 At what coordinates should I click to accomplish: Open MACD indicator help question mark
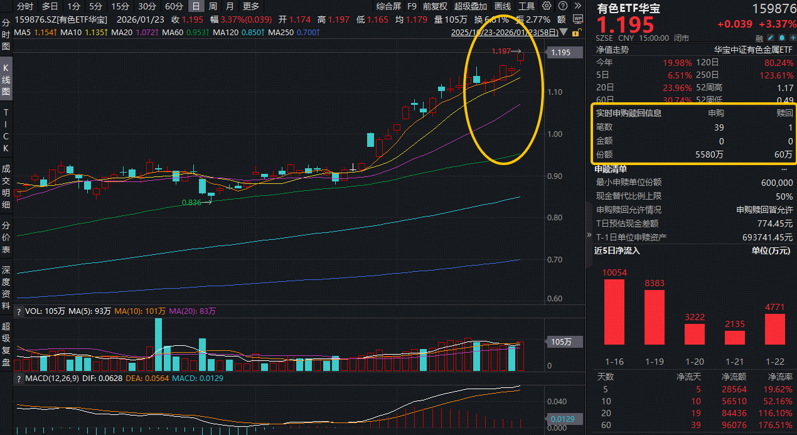19,379
